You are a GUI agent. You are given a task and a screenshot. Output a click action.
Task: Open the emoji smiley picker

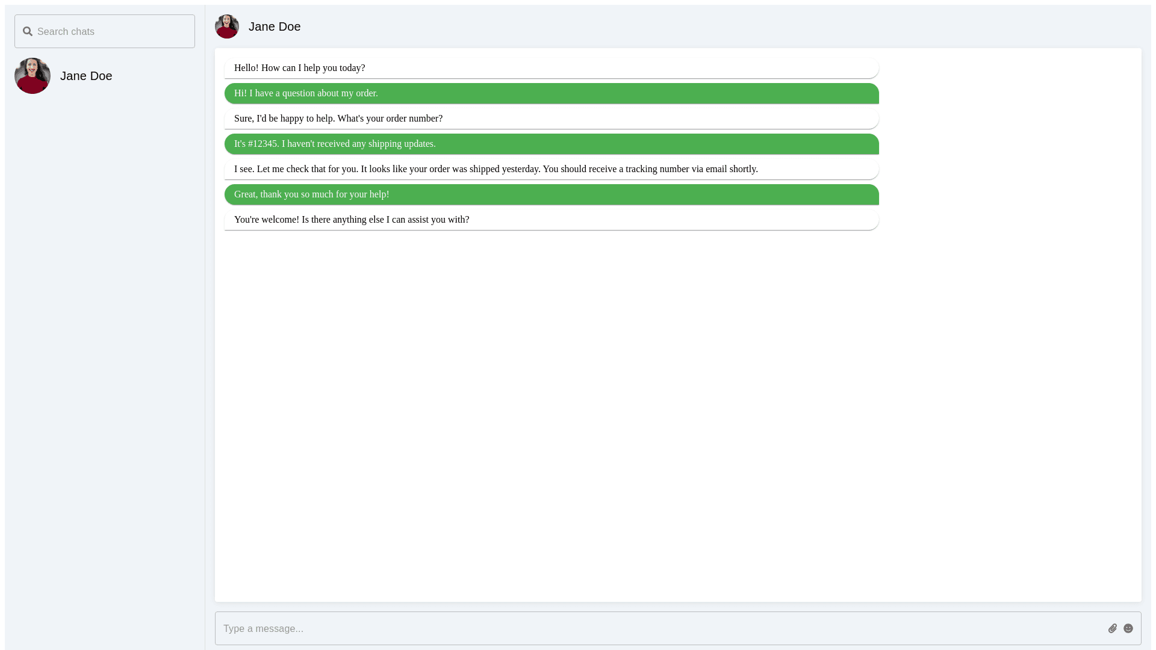[x=1128, y=628]
